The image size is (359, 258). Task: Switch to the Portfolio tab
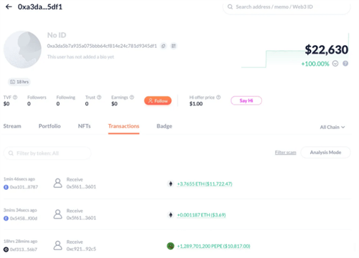pos(50,126)
